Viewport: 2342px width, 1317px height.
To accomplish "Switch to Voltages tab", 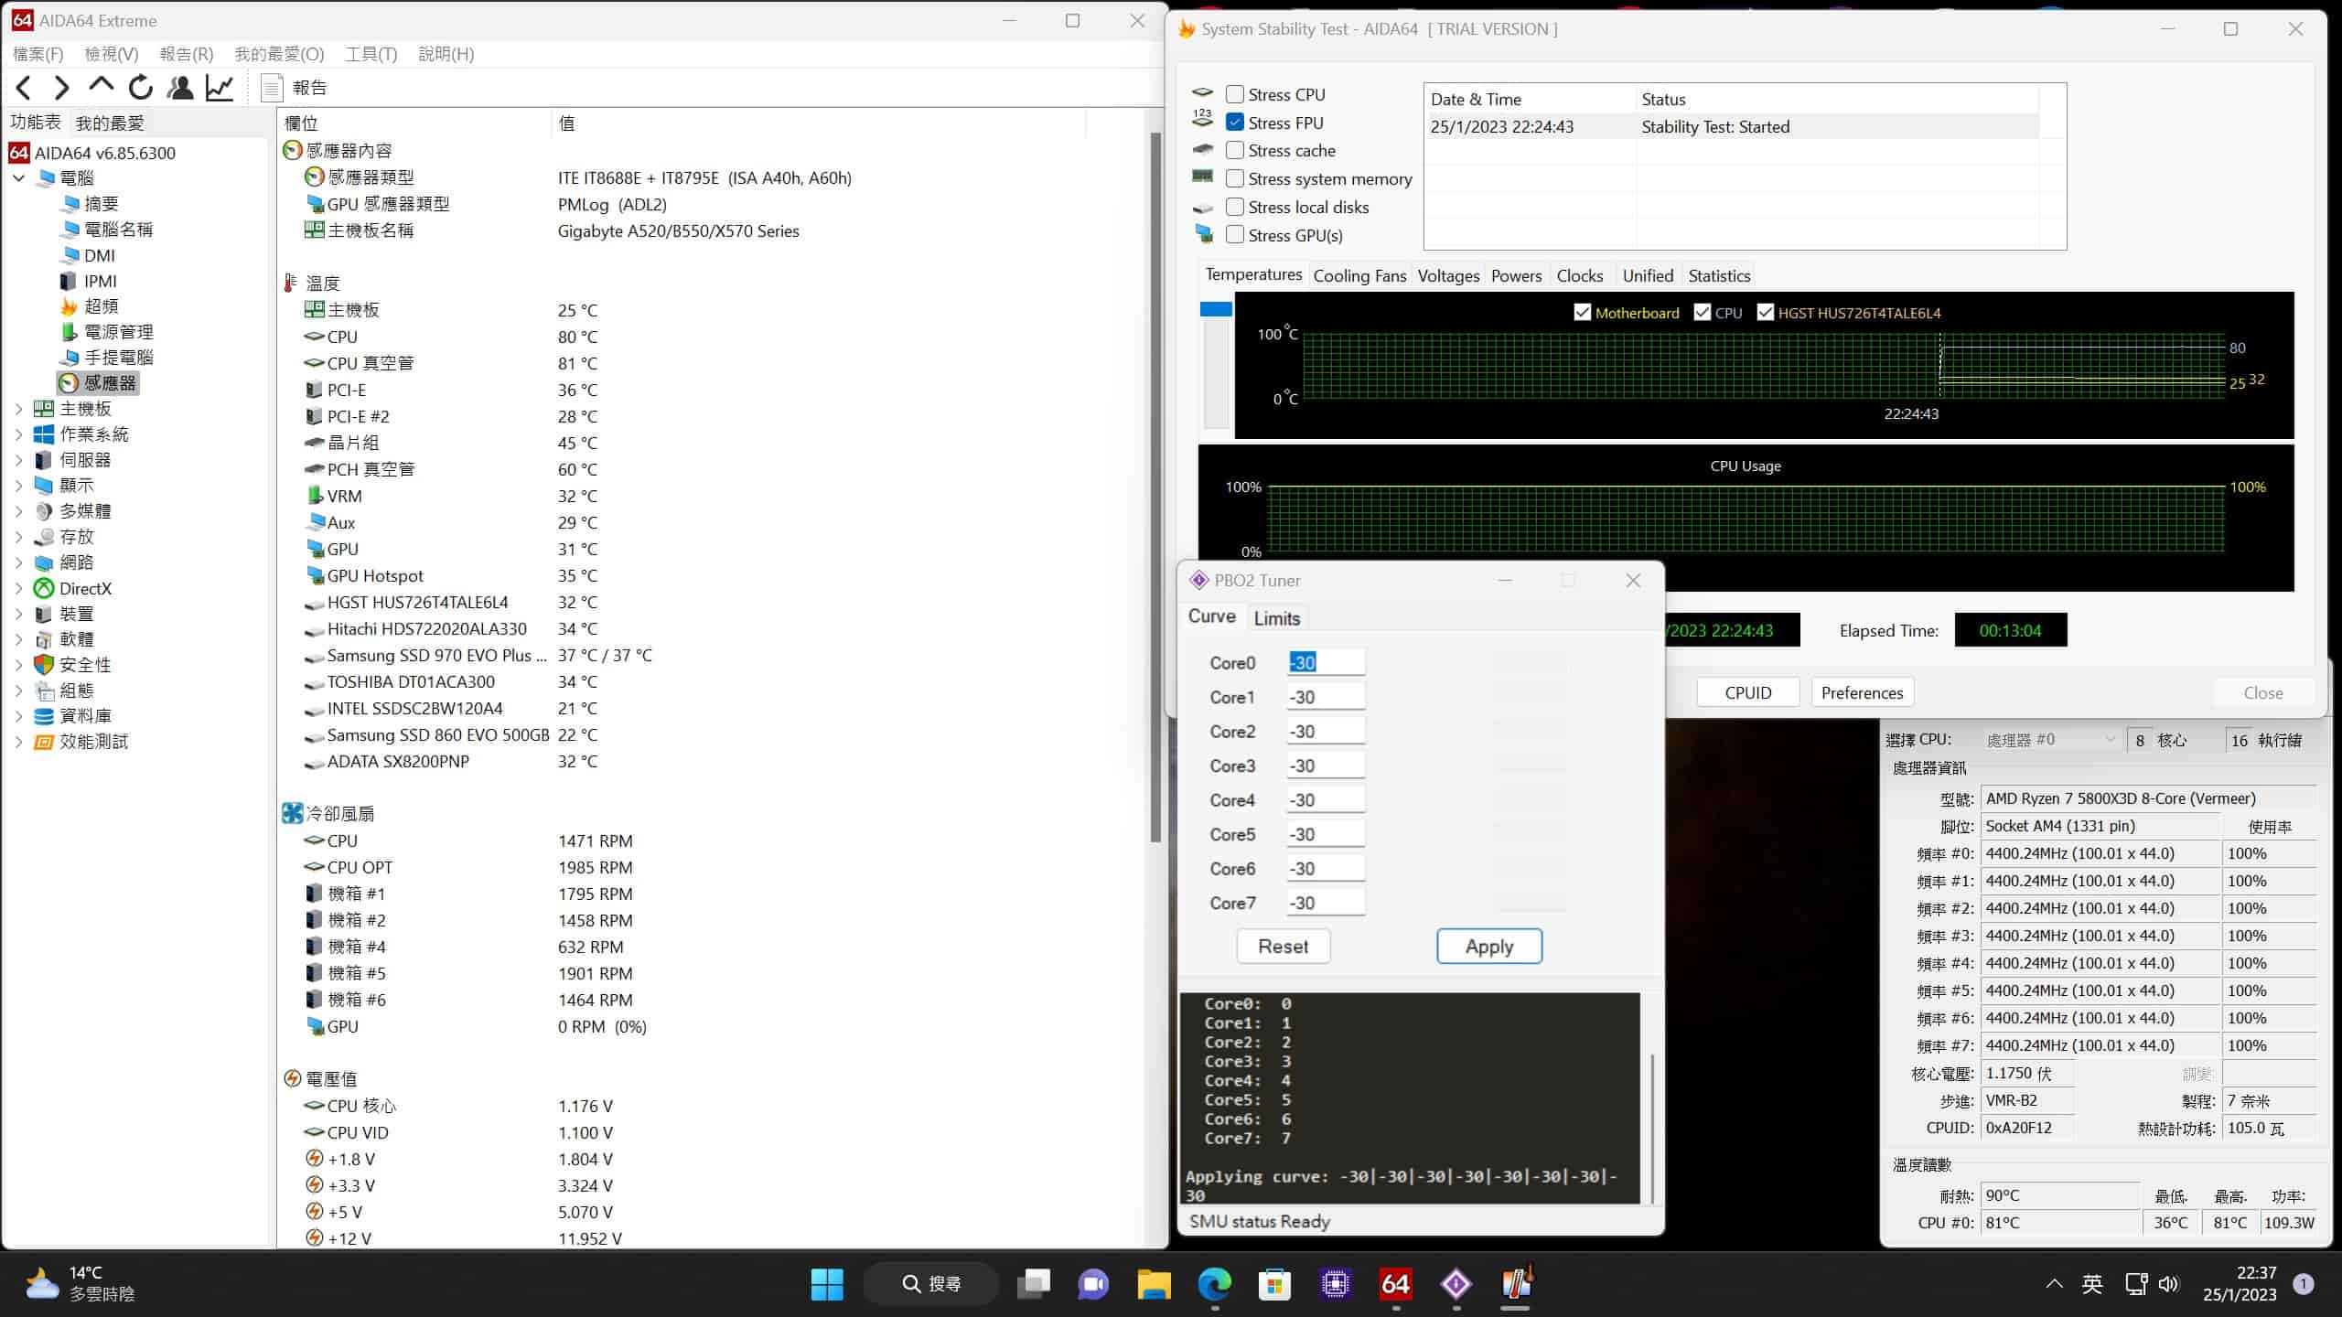I will [1448, 275].
